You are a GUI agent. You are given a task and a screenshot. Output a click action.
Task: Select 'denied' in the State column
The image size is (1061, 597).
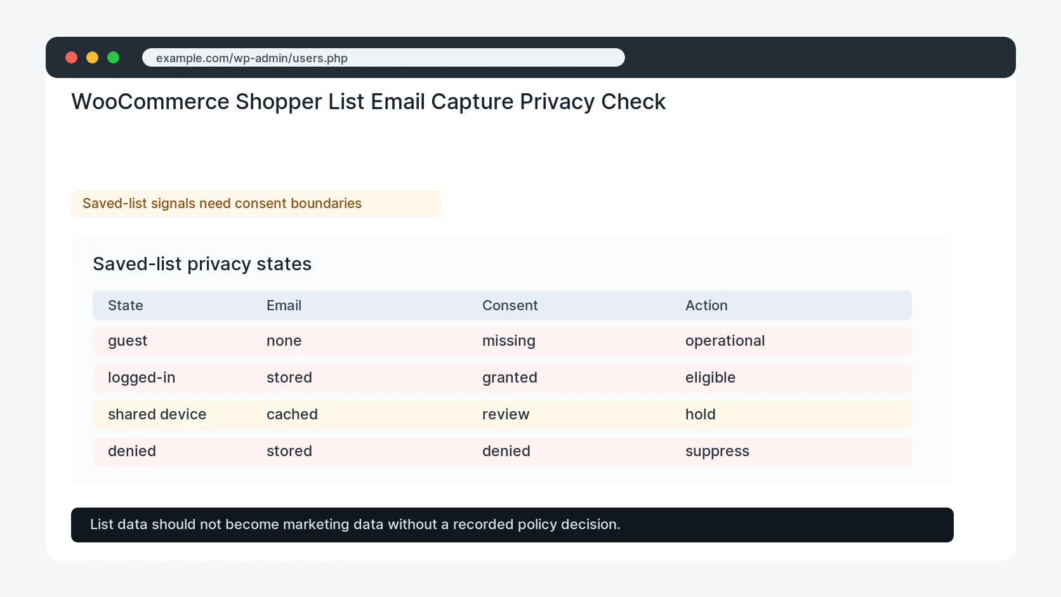tap(132, 452)
